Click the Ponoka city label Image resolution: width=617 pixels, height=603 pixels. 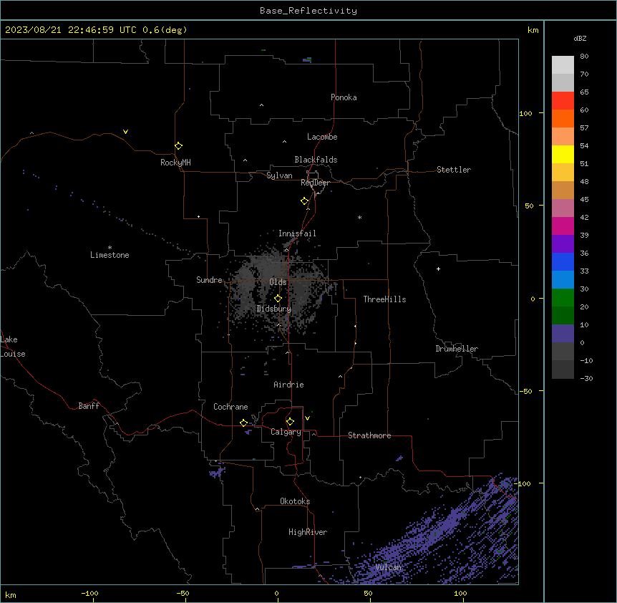tap(344, 97)
